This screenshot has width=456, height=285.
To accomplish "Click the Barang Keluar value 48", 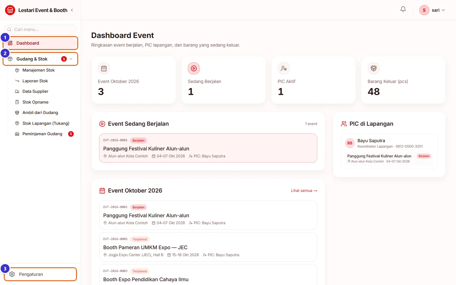I will click(374, 92).
